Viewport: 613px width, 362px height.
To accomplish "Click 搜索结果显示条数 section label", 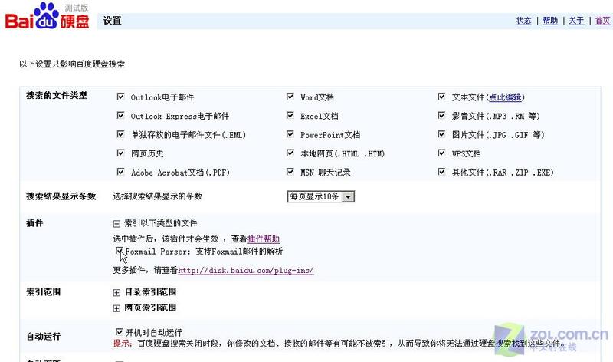I will 61,196.
